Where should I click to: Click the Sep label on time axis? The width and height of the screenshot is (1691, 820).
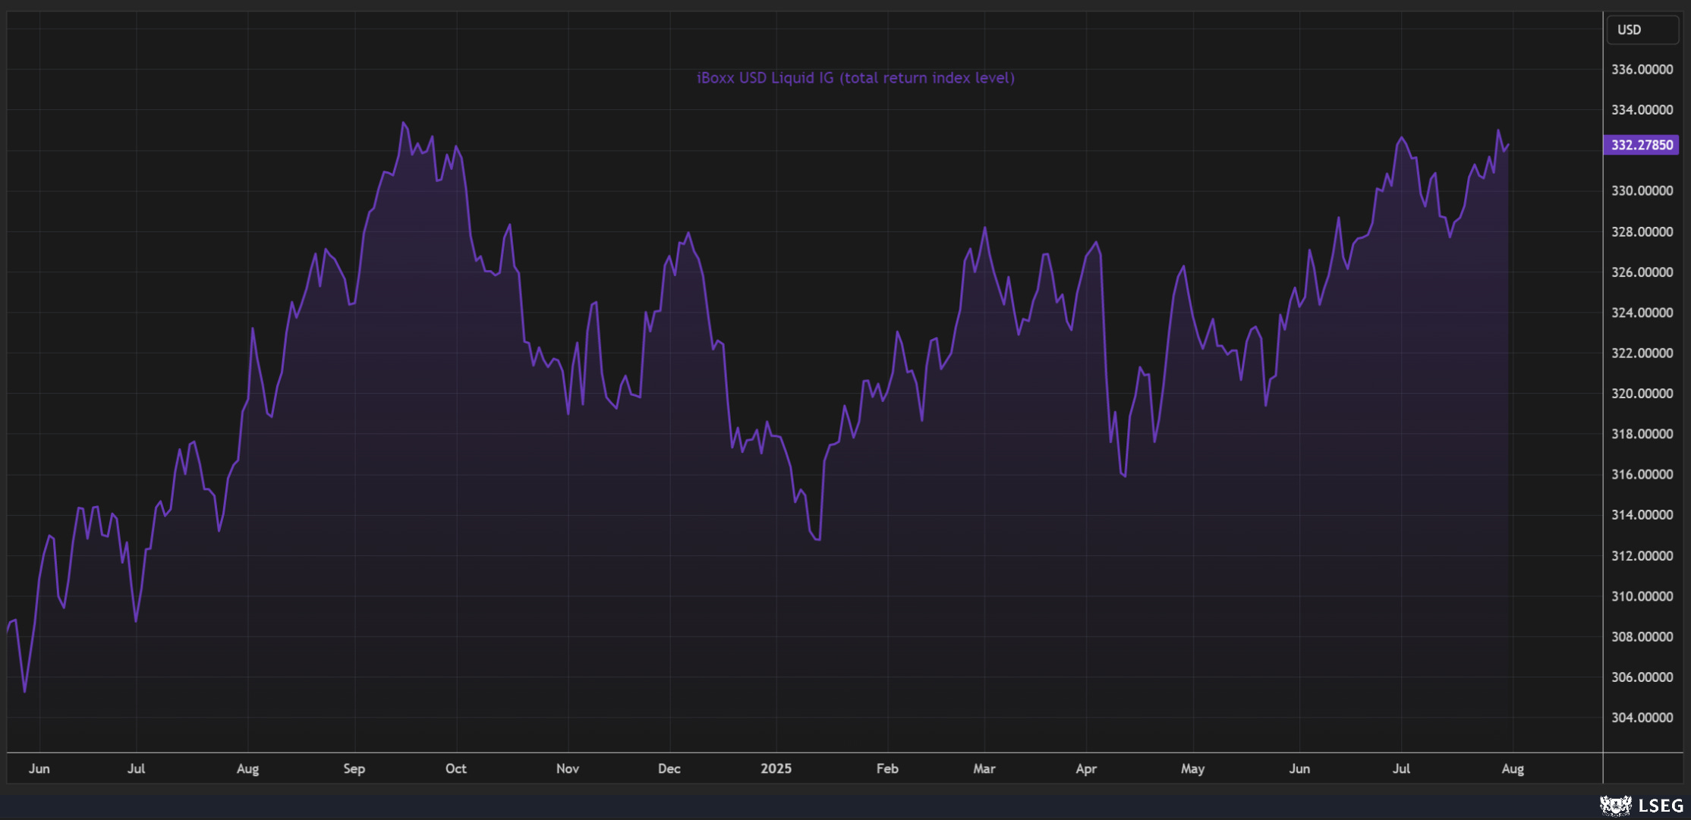coord(354,768)
